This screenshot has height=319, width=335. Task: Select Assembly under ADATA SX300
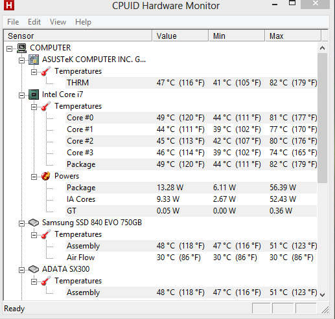[191, 292]
